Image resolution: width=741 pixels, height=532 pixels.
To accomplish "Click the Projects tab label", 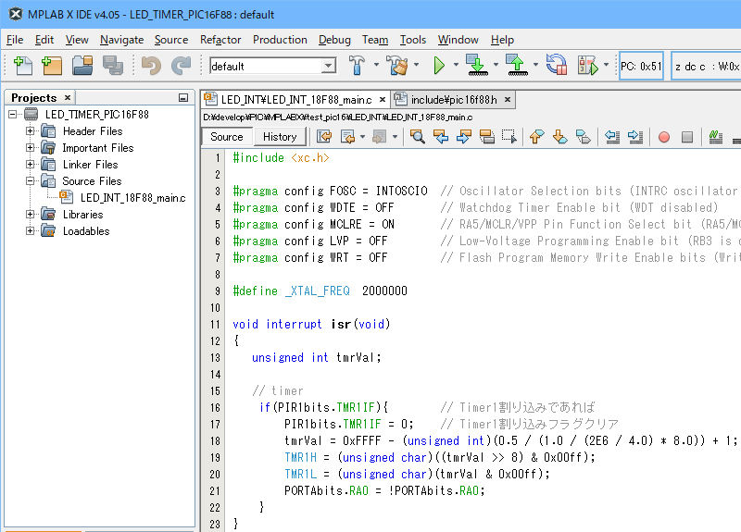I will point(34,98).
